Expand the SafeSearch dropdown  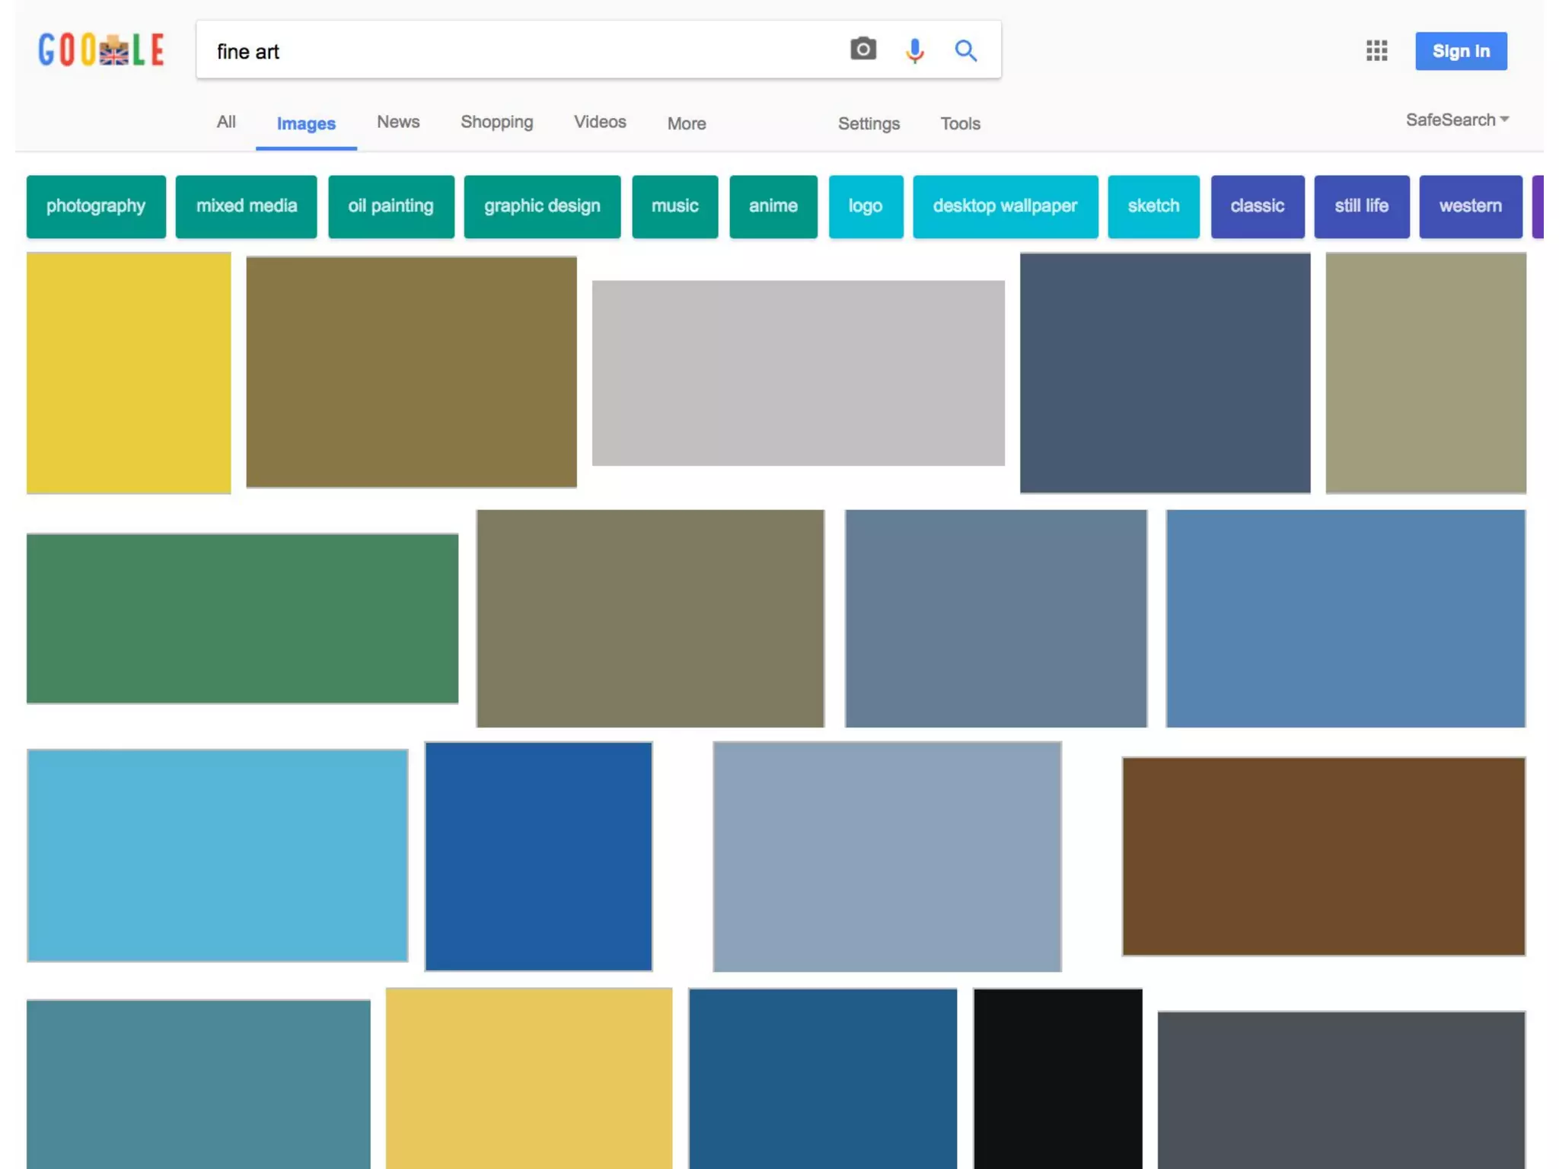pyautogui.click(x=1456, y=120)
